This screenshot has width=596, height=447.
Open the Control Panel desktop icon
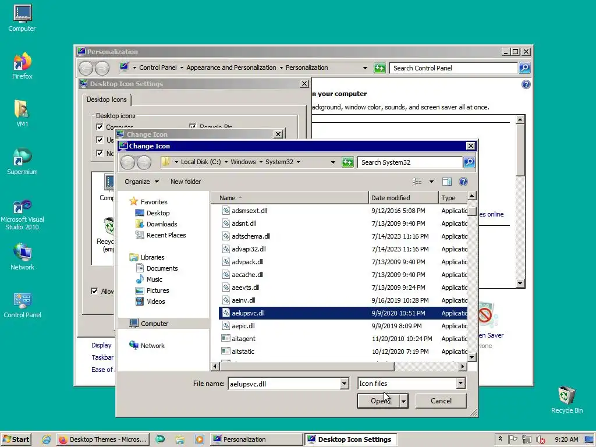tap(22, 304)
